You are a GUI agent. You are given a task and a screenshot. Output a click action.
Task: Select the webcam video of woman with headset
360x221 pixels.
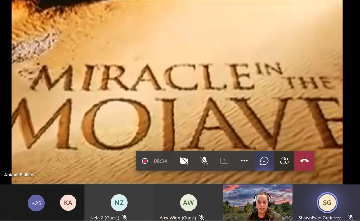point(258,202)
